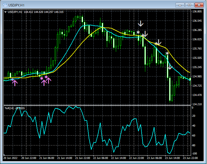
Task: Click the '23 Jun 06:00' time label
Action: (x=155, y=158)
